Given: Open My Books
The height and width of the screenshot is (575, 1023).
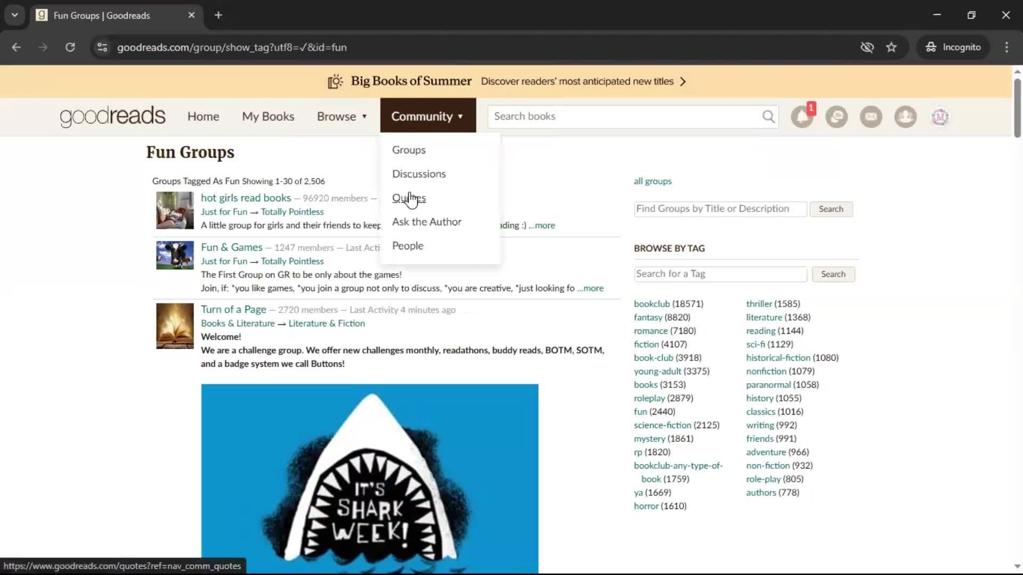Looking at the screenshot, I should click(x=268, y=117).
